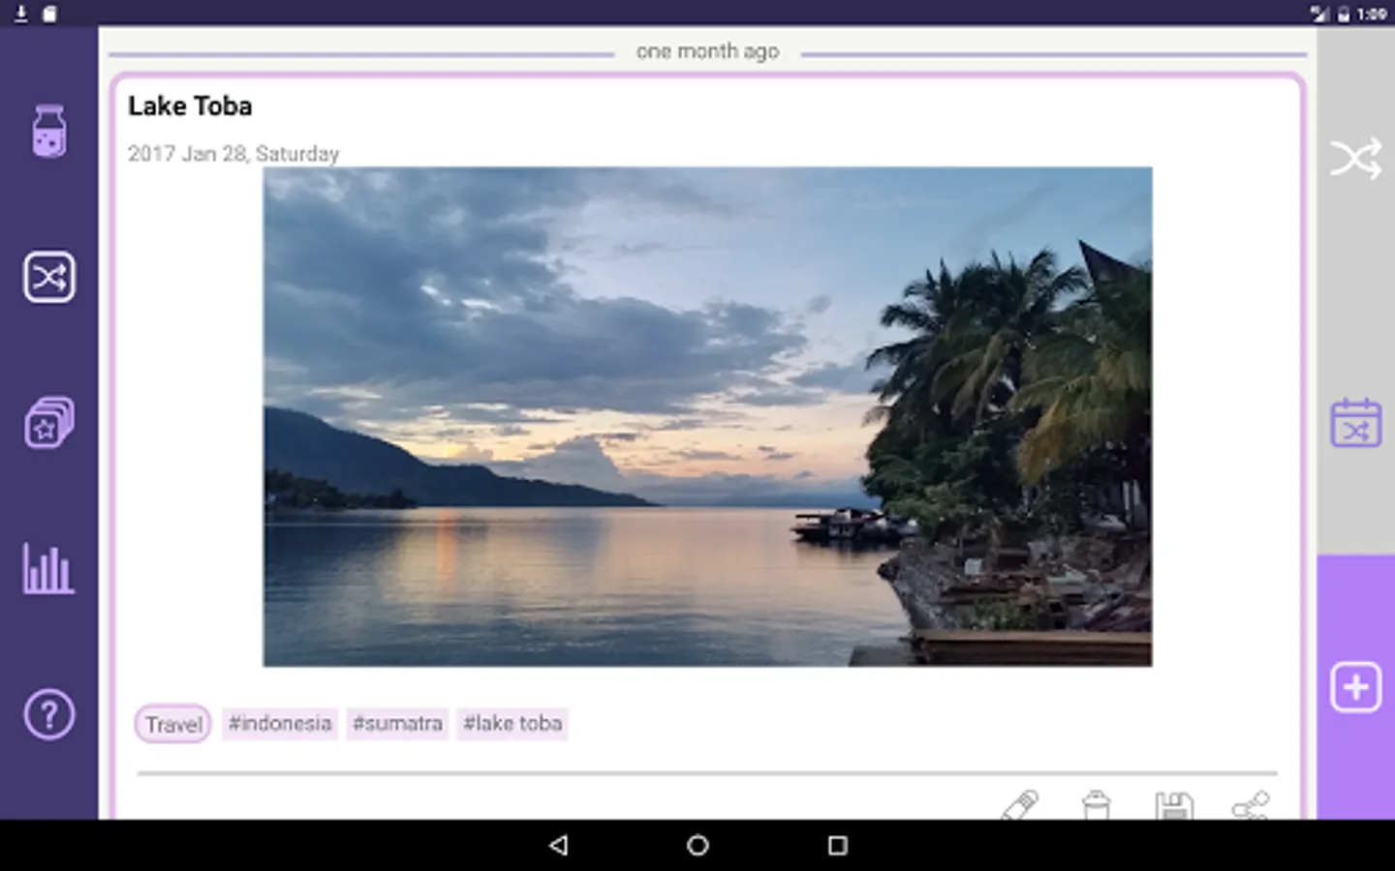Select the shuffle icon in left sidebar
The width and height of the screenshot is (1395, 871).
click(48, 278)
